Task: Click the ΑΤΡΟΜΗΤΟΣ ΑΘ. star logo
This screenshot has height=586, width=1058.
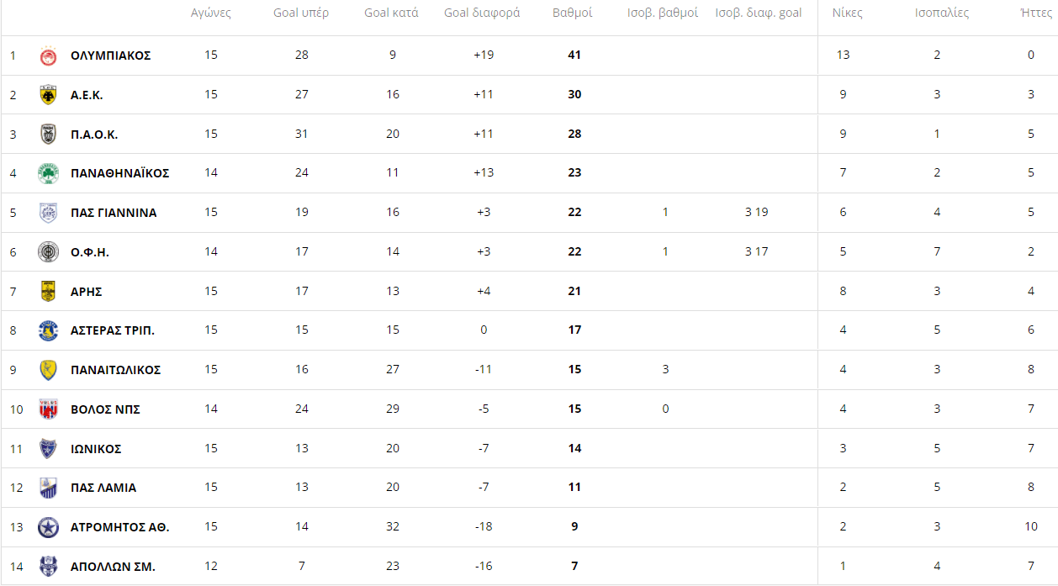Action: (x=48, y=528)
